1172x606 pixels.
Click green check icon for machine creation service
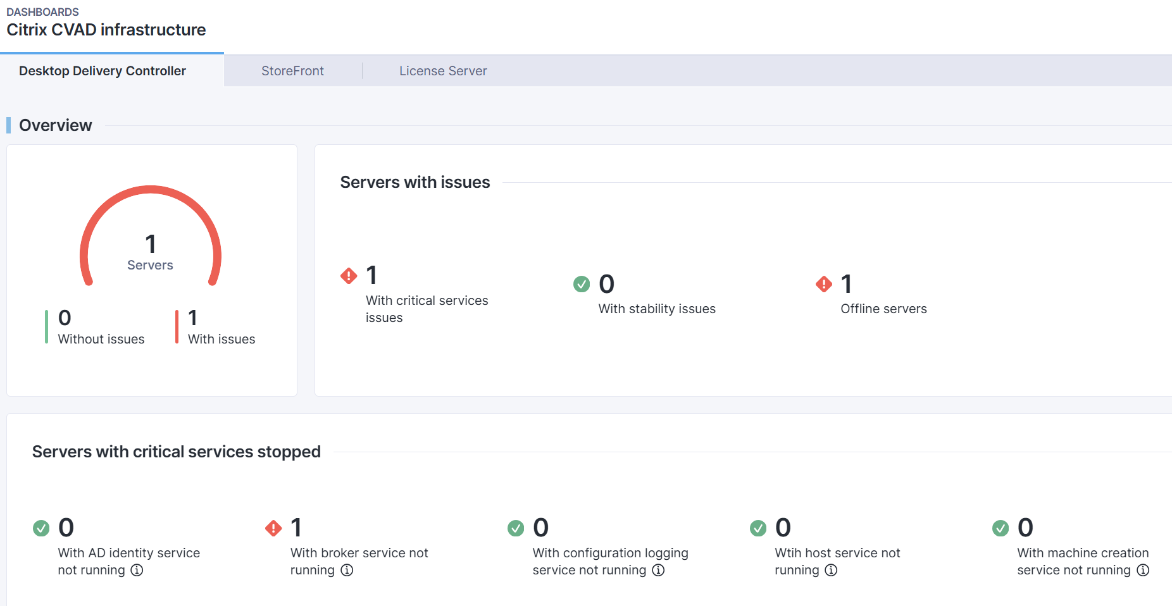coord(1001,528)
